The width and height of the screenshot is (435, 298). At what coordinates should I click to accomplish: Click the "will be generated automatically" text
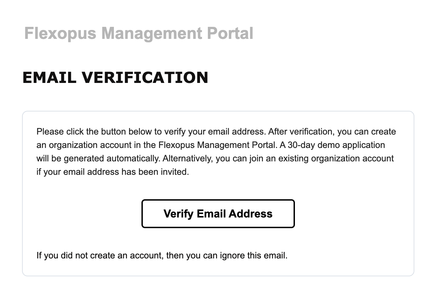tap(98, 159)
